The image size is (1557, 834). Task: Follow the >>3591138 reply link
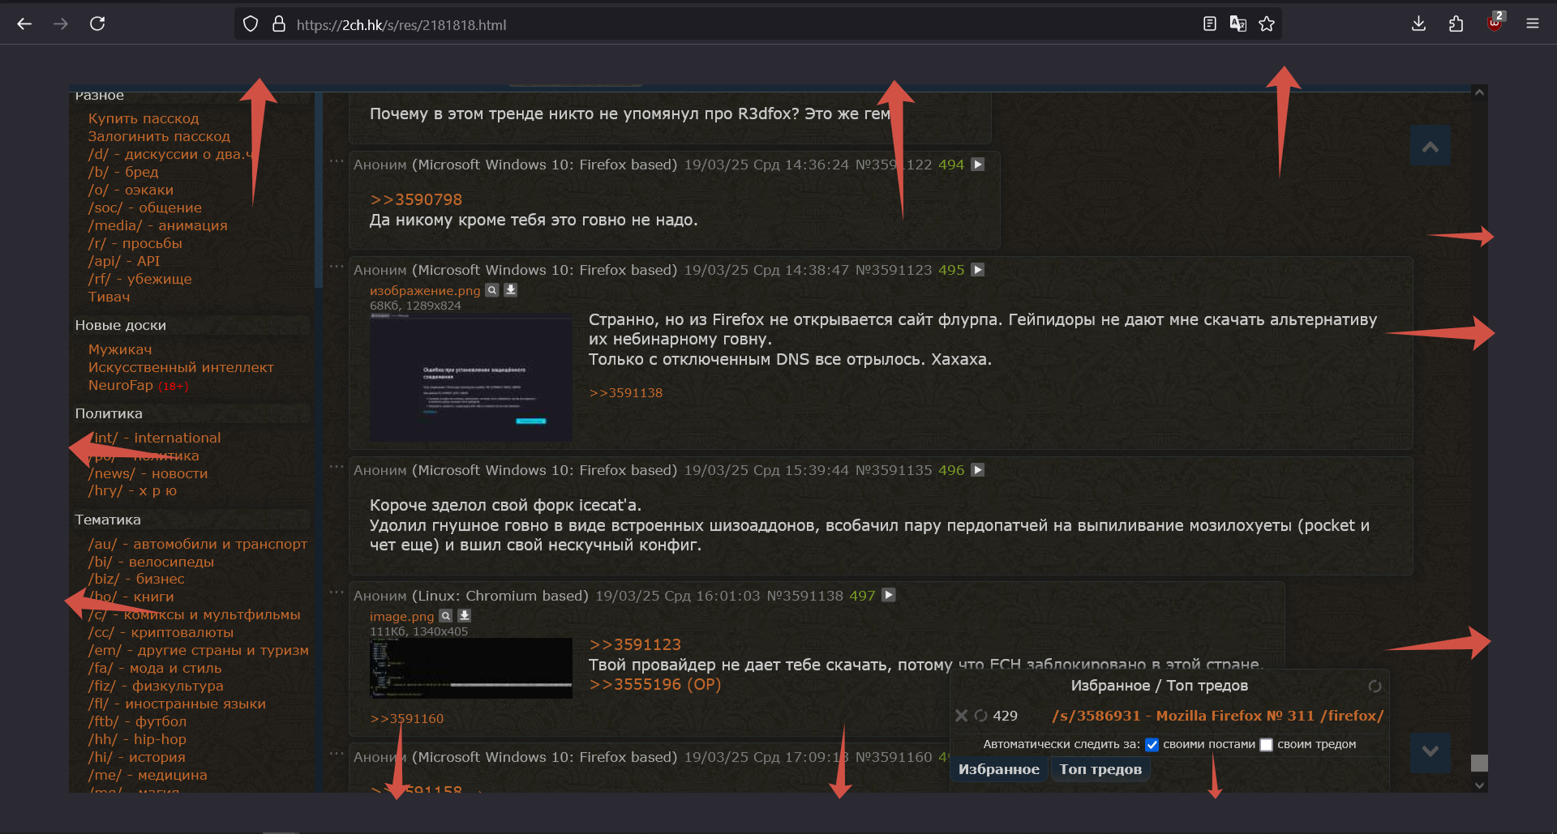point(626,393)
